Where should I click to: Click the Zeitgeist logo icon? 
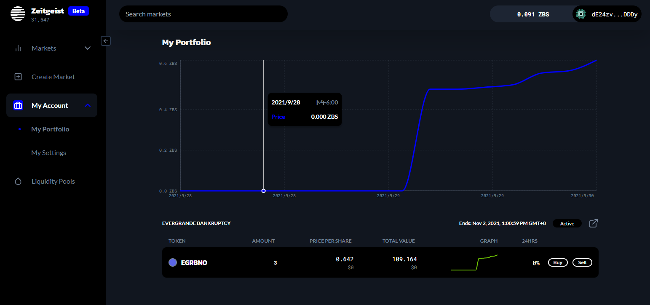click(x=18, y=14)
